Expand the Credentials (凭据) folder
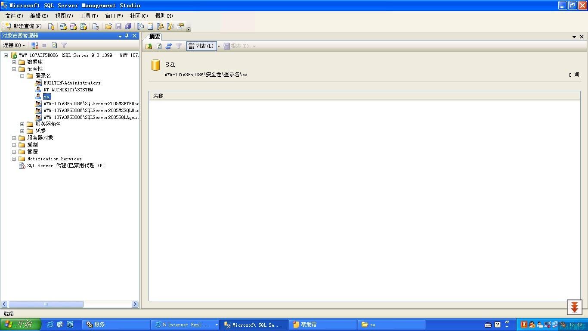The width and height of the screenshot is (588, 331). point(22,131)
